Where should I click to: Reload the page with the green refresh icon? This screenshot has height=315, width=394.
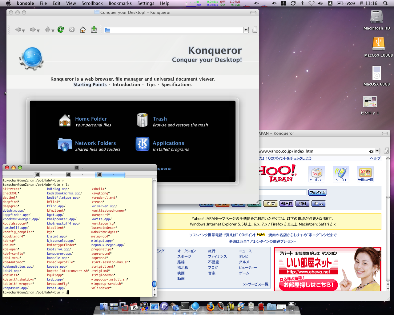point(61,30)
